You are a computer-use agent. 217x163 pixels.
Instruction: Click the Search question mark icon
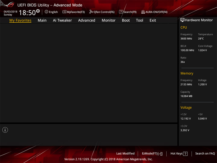pos(121,12)
